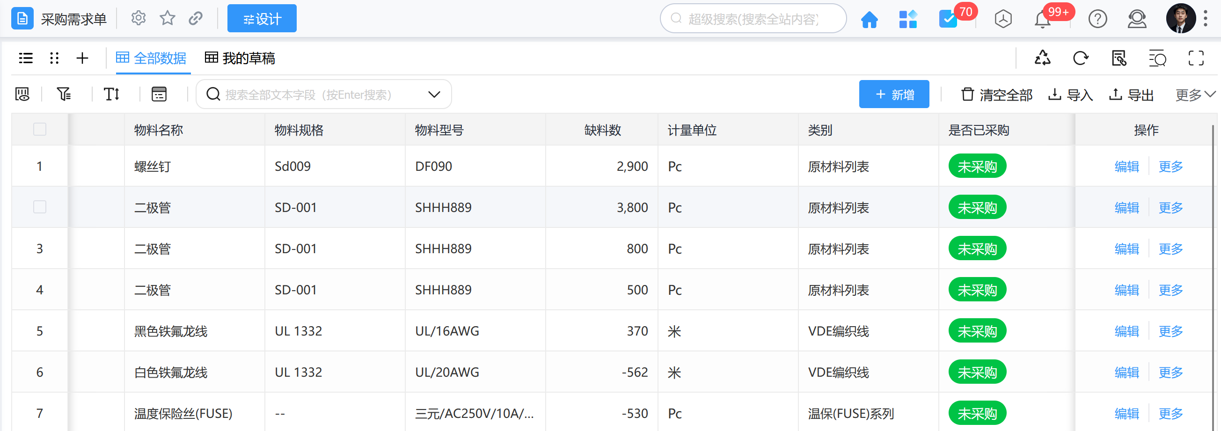Screen dimensions: 1221x431
Task: Expand the search field dropdown chevron
Action: 434,95
